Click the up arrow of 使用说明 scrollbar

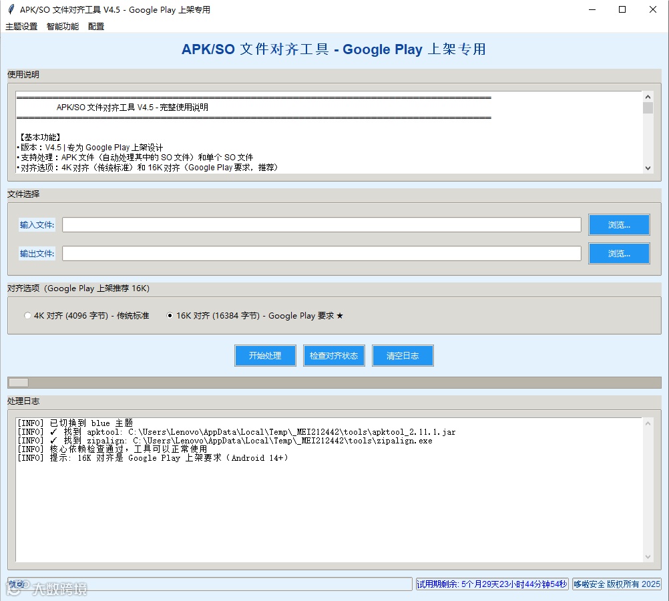point(648,97)
